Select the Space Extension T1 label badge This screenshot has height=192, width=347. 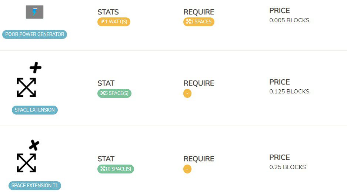click(x=34, y=186)
